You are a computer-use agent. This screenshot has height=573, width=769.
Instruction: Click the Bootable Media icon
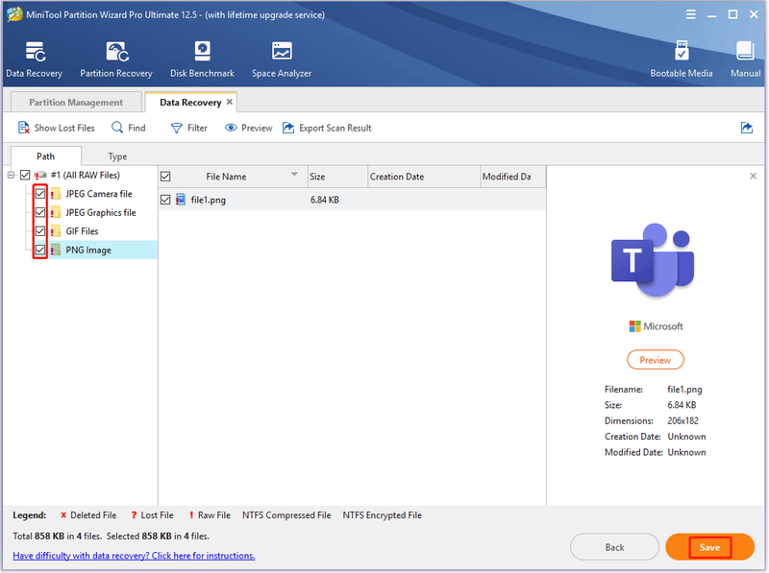[682, 51]
